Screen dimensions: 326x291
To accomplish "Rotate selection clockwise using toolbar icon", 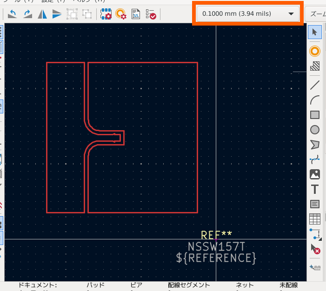I will pyautogui.click(x=27, y=14).
